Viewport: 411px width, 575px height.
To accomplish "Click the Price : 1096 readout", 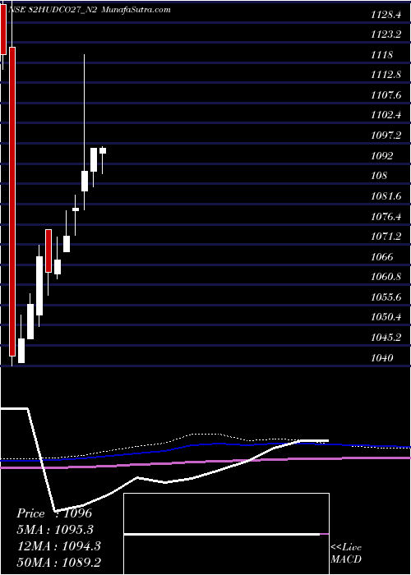I will 54,513.
